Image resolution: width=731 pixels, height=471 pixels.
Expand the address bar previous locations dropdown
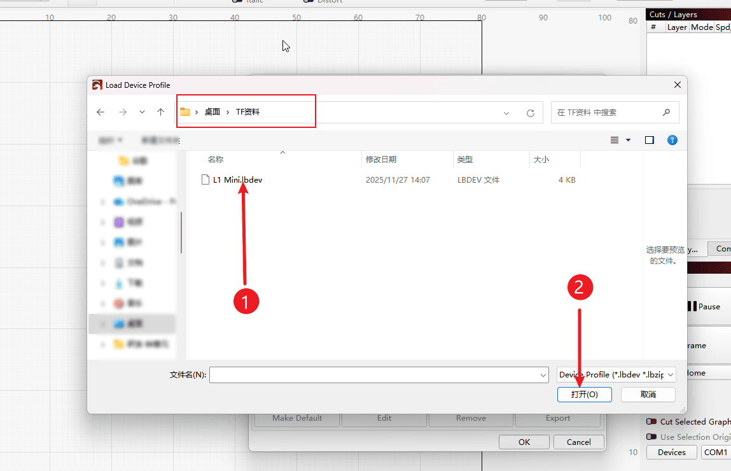pyautogui.click(x=506, y=113)
